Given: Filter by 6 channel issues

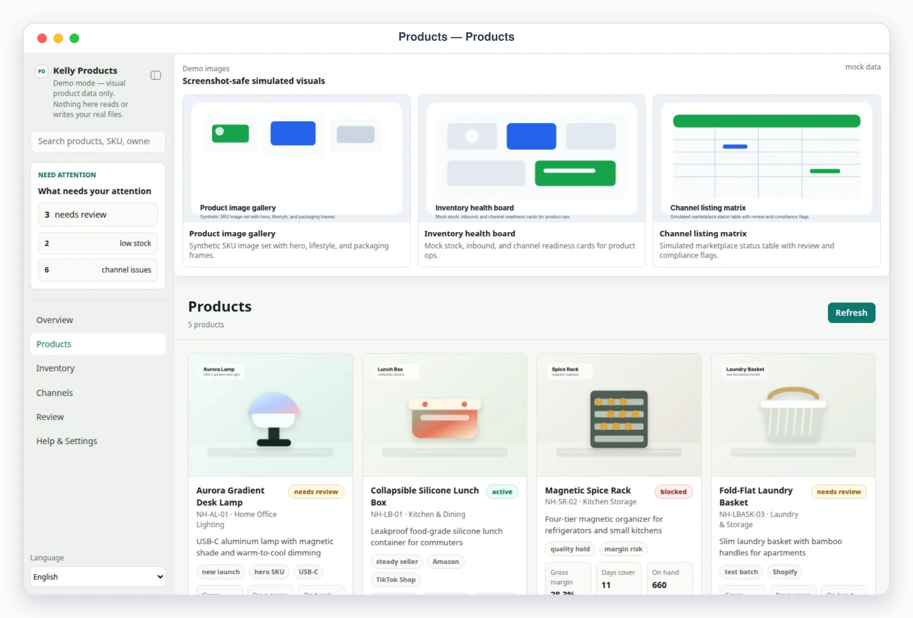Looking at the screenshot, I should point(98,270).
